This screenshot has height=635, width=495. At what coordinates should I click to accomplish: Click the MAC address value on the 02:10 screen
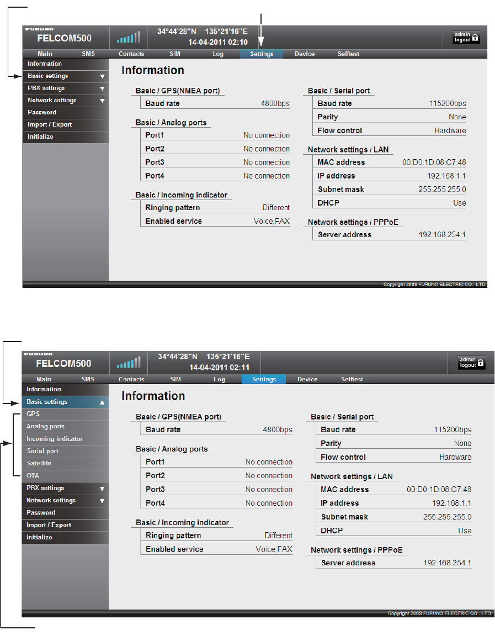pos(434,162)
